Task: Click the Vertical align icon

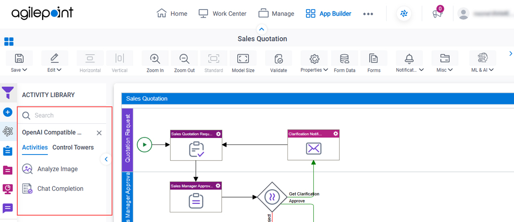Action: [120, 59]
